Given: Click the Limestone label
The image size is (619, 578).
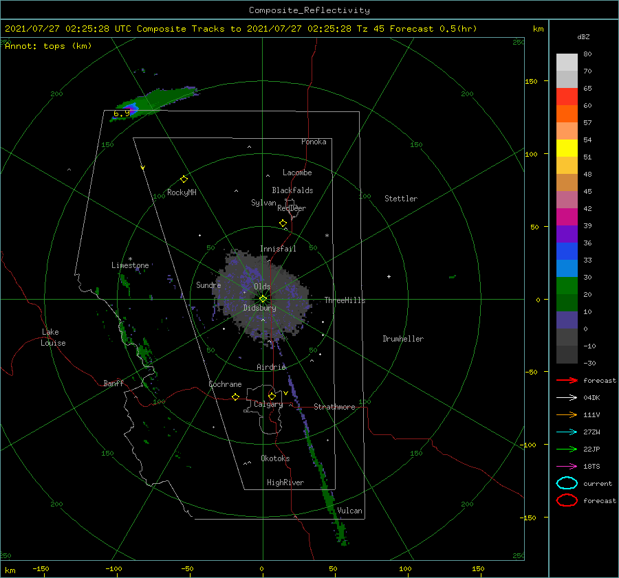Looking at the screenshot, I should coord(130,265).
